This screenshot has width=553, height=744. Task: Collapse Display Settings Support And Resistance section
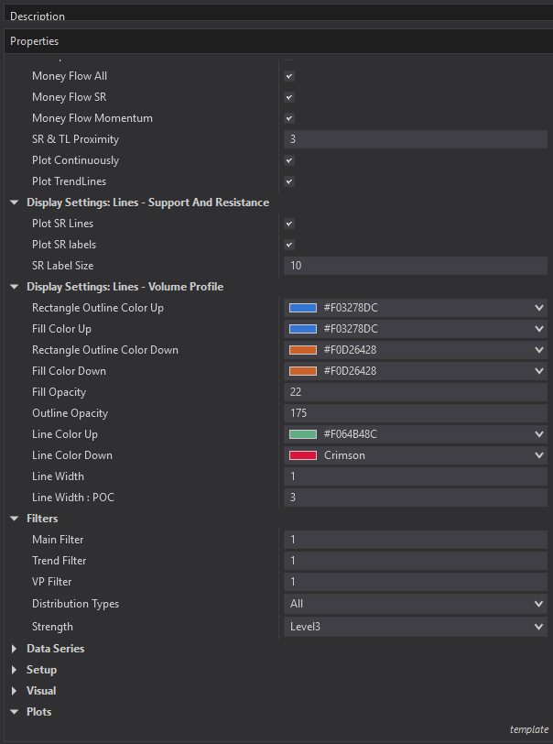coord(15,202)
